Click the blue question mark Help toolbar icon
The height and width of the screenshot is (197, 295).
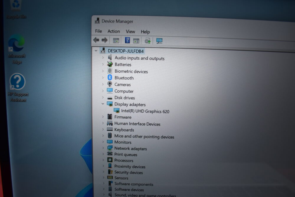[x=127, y=40]
